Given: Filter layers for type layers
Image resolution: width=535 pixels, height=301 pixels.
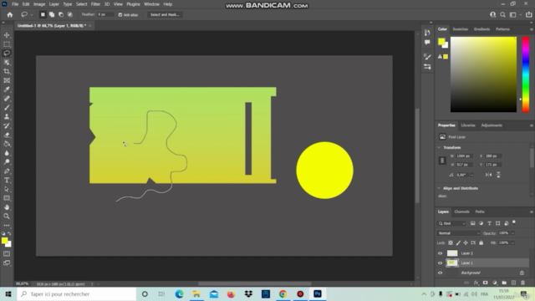Looking at the screenshot, I should click(x=489, y=223).
